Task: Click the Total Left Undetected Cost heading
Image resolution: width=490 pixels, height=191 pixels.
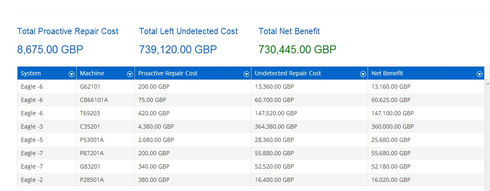Action: [188, 31]
